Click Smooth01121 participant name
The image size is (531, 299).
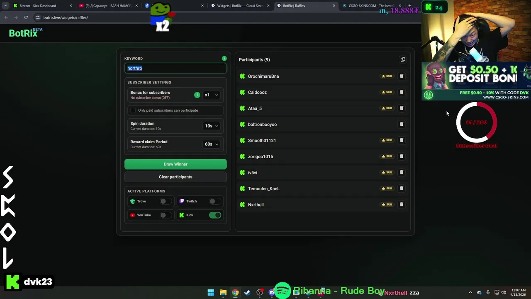tap(262, 140)
